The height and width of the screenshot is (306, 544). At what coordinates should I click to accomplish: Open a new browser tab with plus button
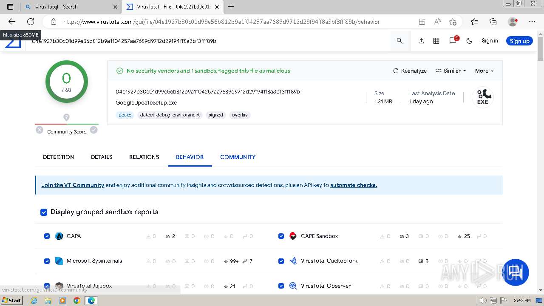pyautogui.click(x=231, y=7)
